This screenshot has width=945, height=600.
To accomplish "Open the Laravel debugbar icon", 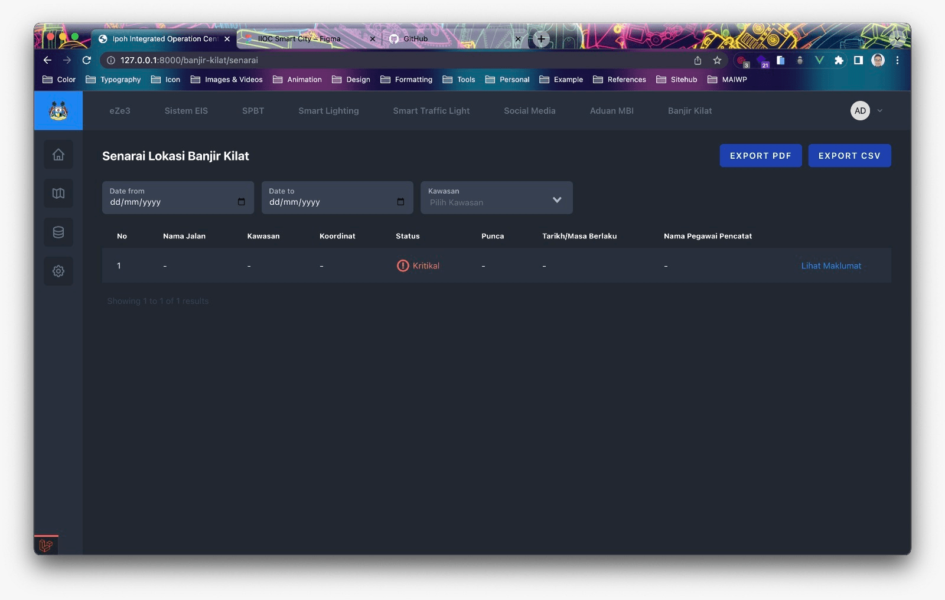I will click(x=46, y=545).
